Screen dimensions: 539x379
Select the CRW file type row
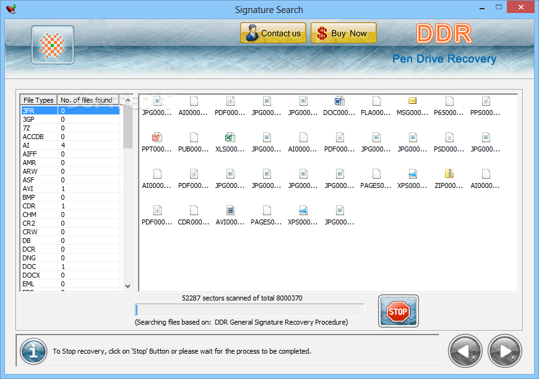click(x=71, y=232)
